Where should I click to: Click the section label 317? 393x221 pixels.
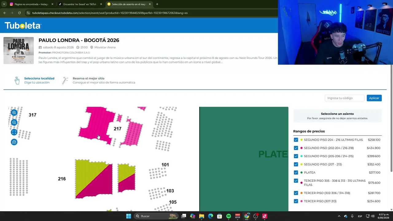tap(33, 115)
